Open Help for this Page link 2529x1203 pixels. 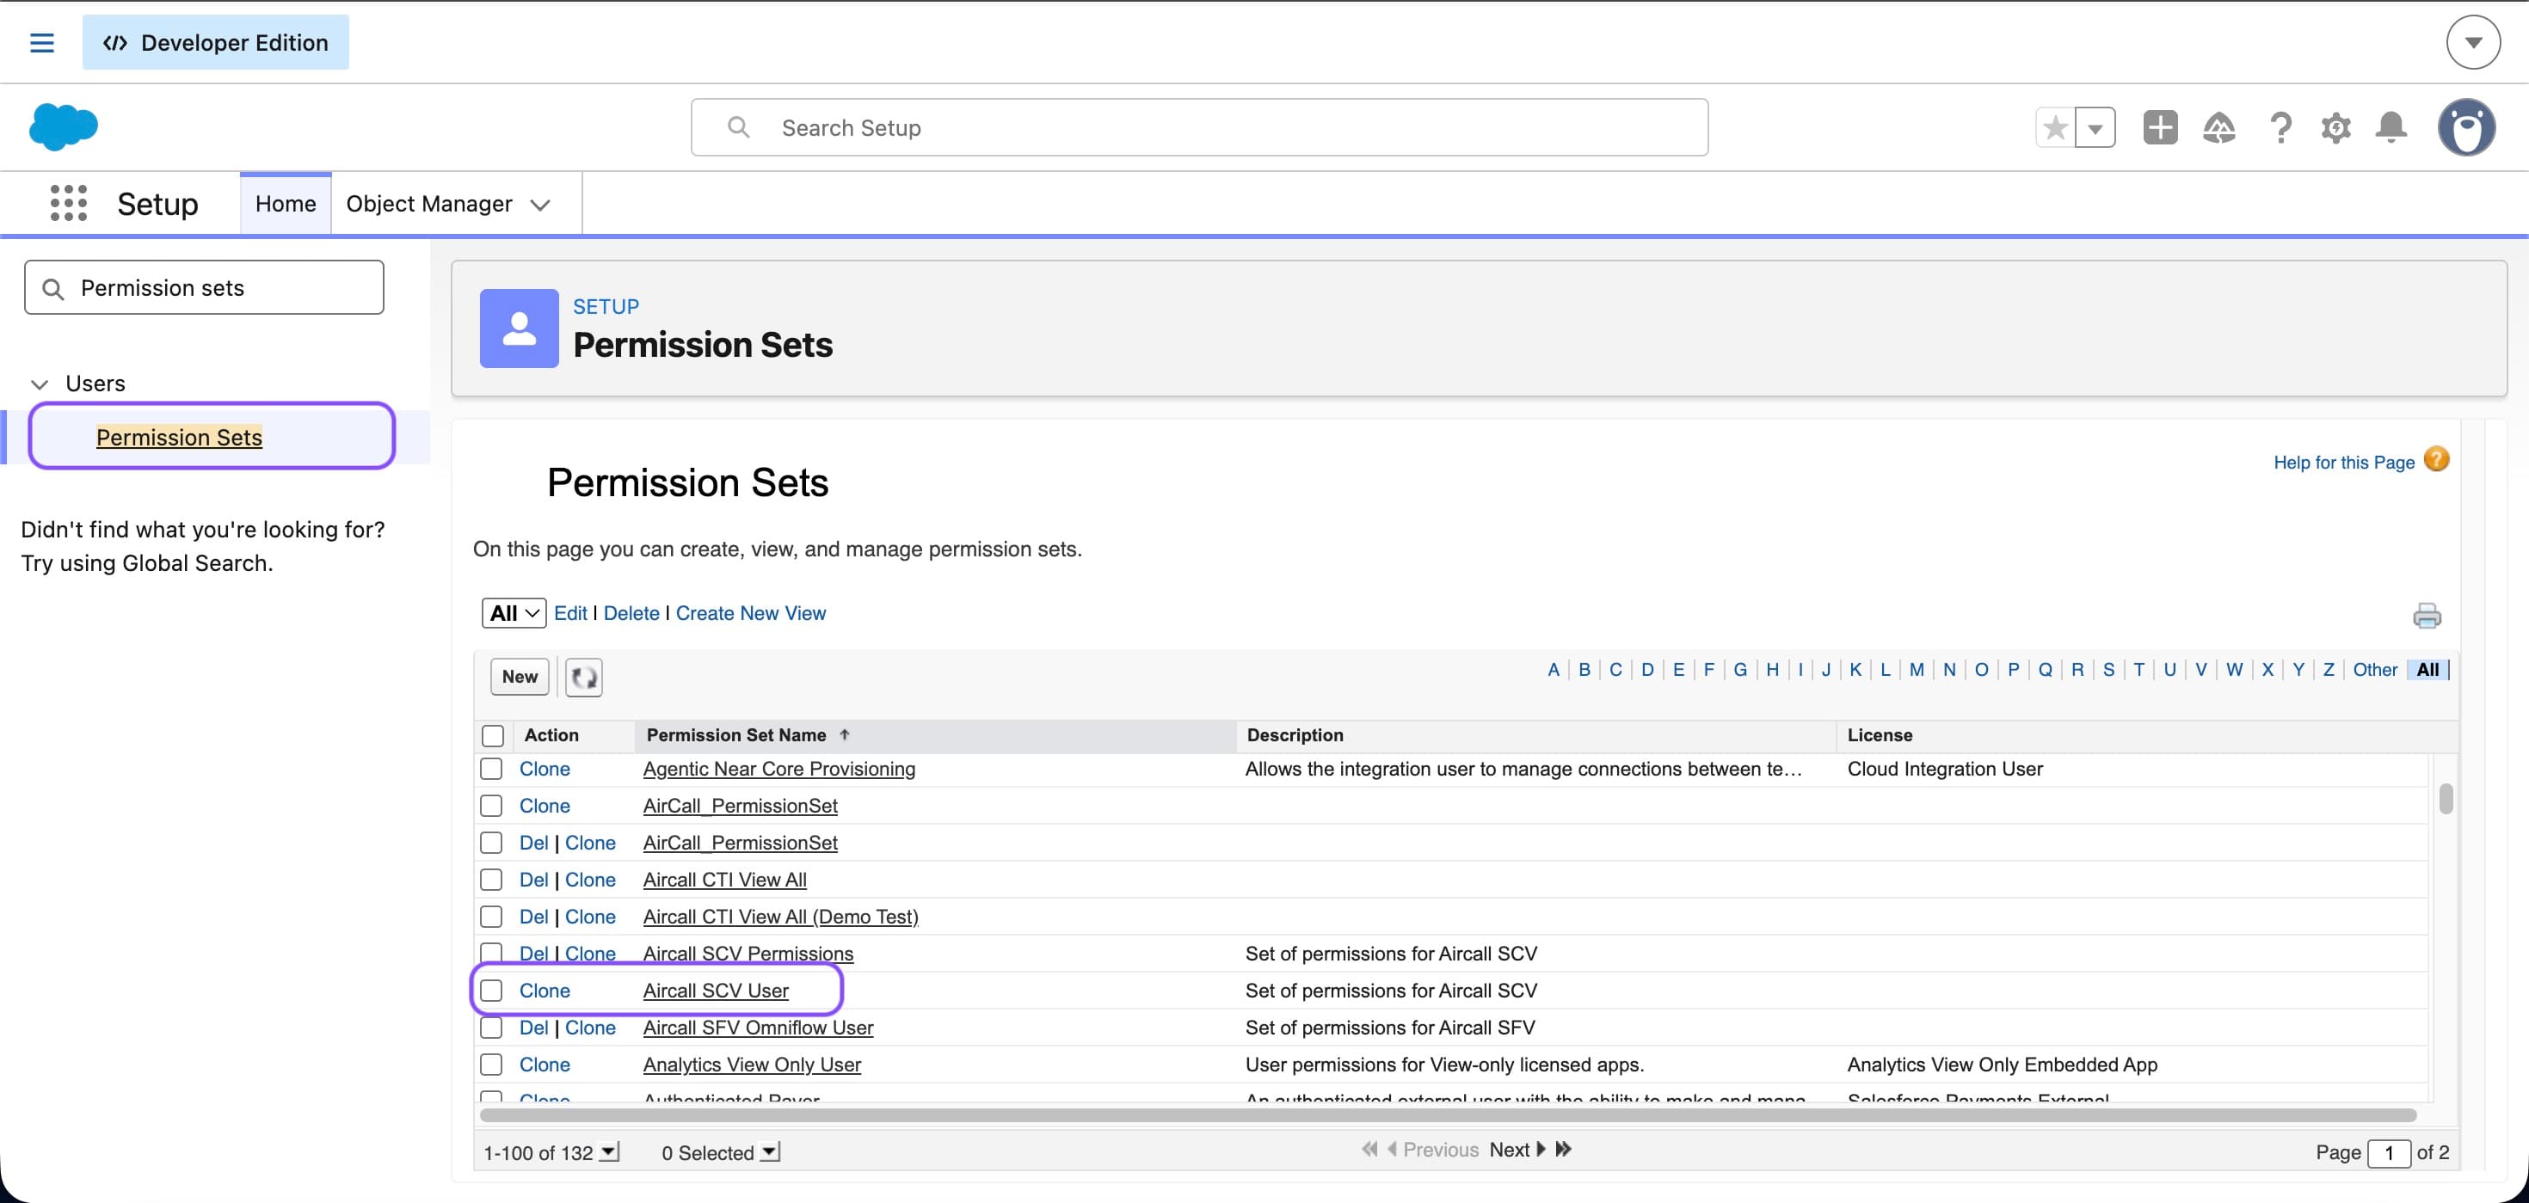2343,462
